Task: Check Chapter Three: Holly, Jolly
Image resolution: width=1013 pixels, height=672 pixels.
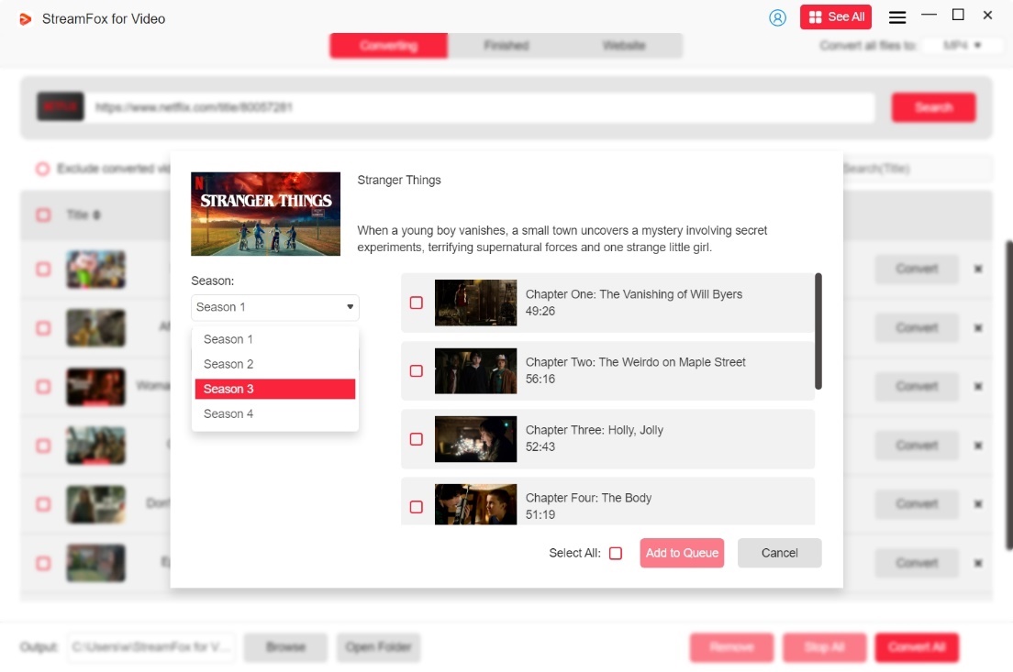Action: [417, 439]
